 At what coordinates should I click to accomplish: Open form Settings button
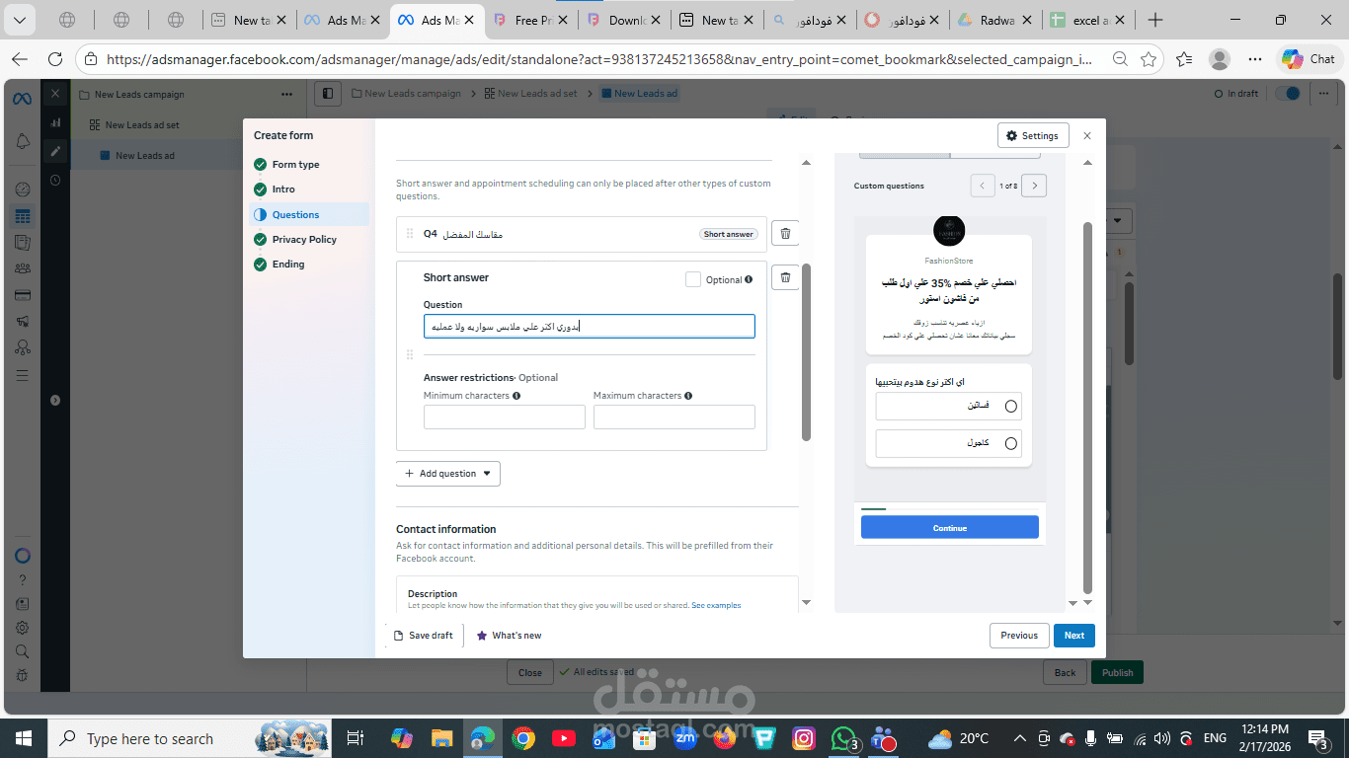coord(1033,136)
